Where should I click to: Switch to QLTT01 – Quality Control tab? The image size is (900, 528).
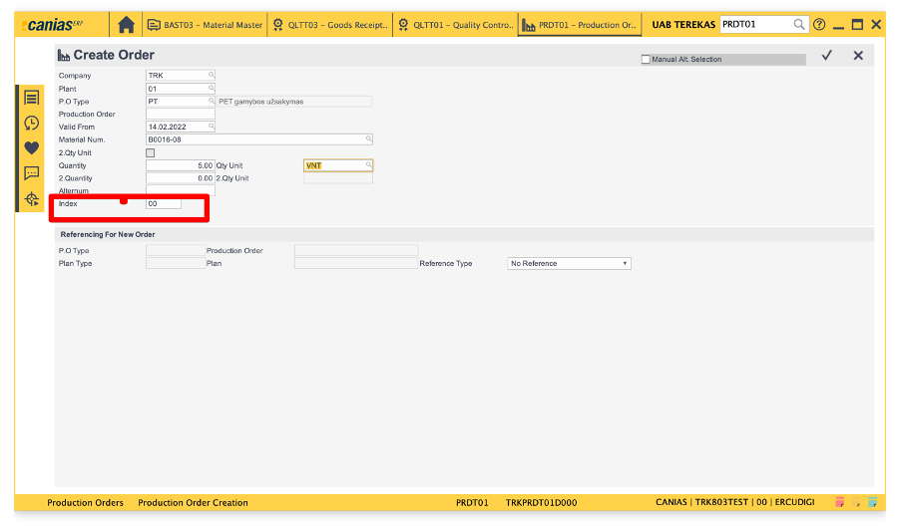(x=454, y=24)
